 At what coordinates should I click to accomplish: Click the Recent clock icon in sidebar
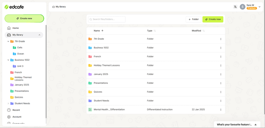pyautogui.click(x=9, y=110)
